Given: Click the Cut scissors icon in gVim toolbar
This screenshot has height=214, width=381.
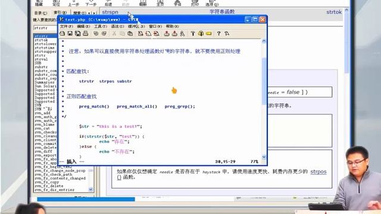Looking at the screenshot, I should point(114,33).
